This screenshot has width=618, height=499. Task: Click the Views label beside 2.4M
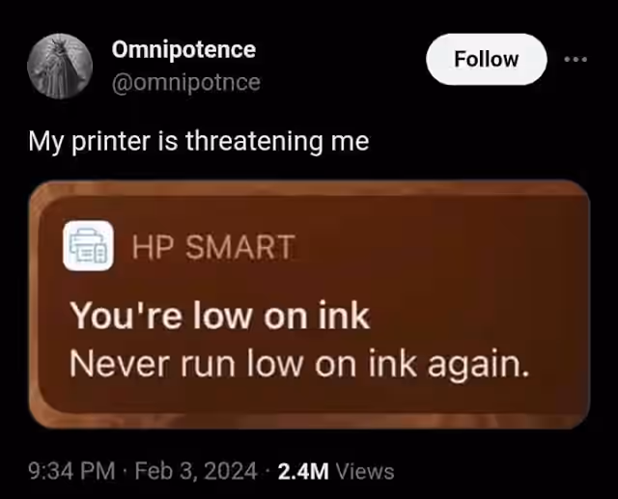point(365,471)
